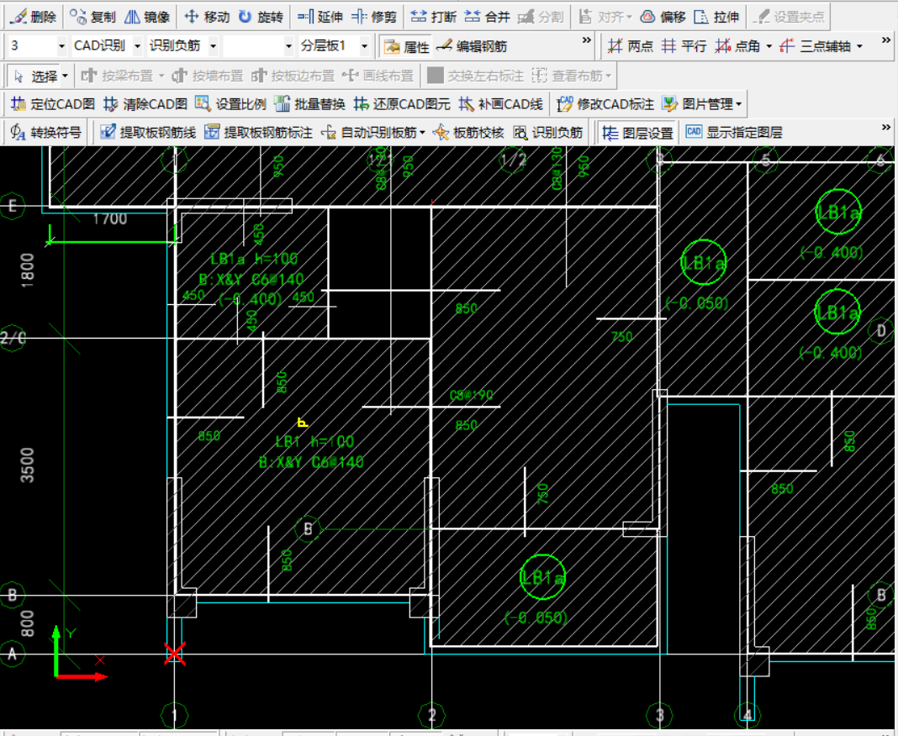Toggle 显示指定图层 show specified layers
898x736 pixels.
pyautogui.click(x=734, y=132)
